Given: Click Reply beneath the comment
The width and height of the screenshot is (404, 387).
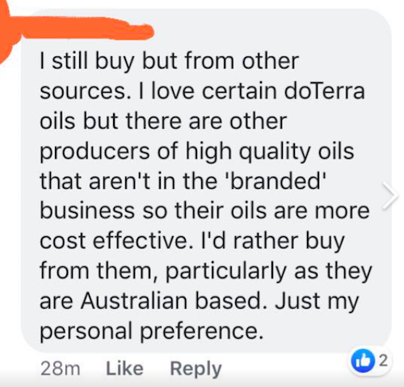Looking at the screenshot, I should click(196, 369).
